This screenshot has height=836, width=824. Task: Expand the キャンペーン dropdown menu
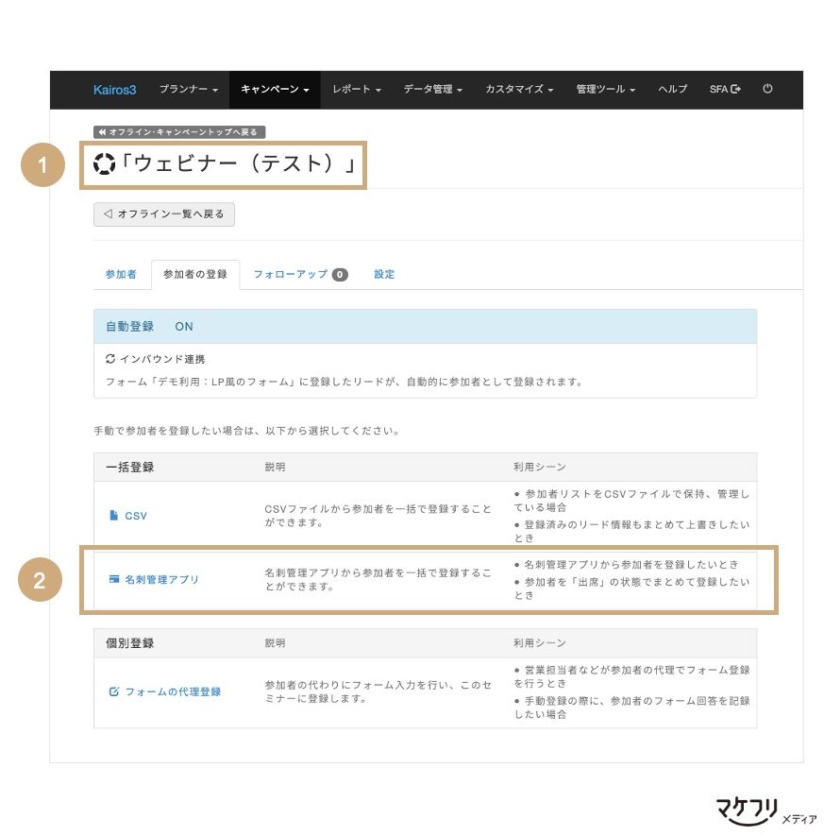(x=275, y=89)
